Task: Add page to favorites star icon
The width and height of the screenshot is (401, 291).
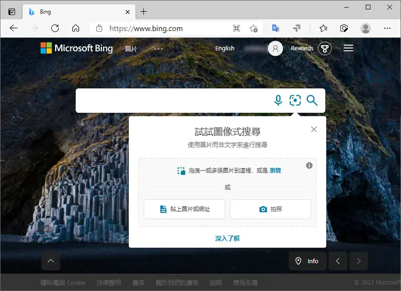Action: click(x=254, y=28)
